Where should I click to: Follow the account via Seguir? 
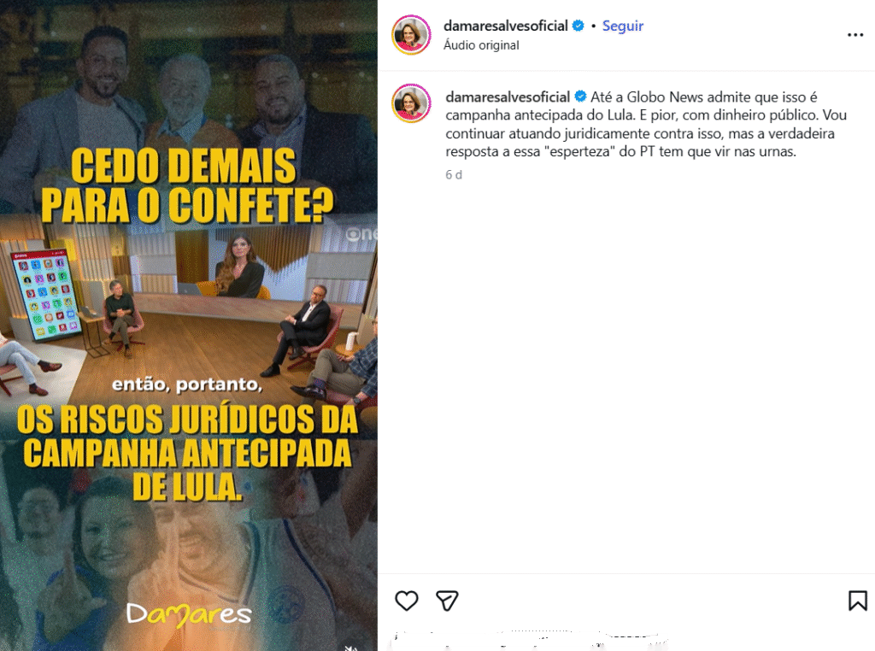[x=622, y=26]
